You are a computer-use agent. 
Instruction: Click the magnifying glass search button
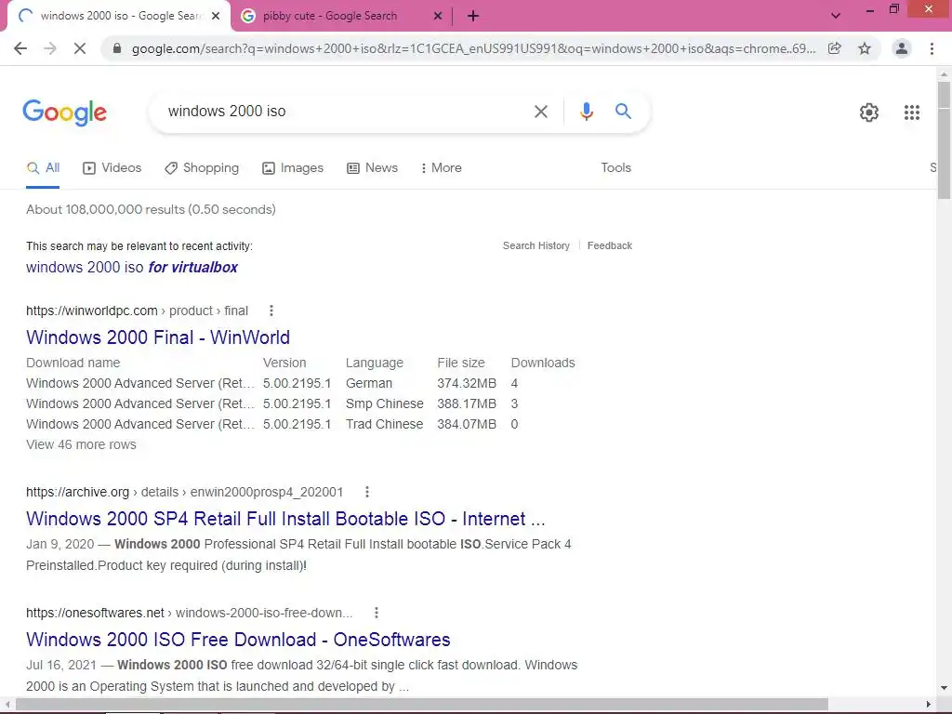click(x=623, y=112)
